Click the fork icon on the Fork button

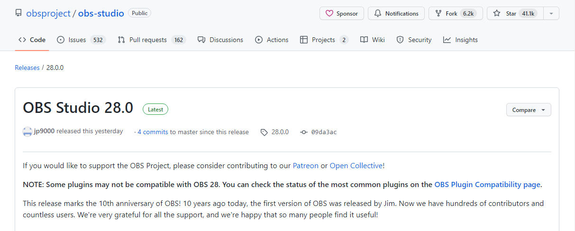(x=438, y=14)
